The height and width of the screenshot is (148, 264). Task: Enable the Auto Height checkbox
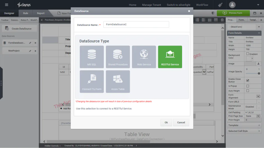248,91
